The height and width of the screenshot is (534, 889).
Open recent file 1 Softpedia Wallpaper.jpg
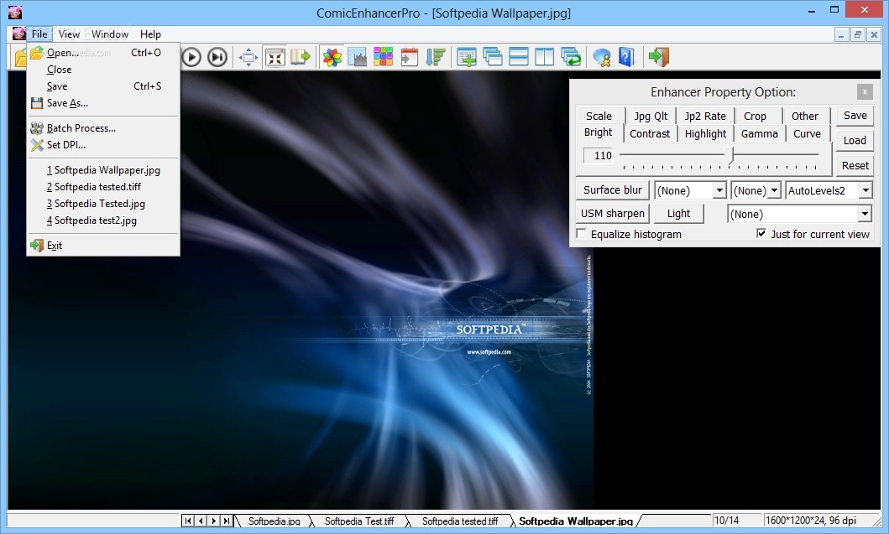(x=102, y=170)
